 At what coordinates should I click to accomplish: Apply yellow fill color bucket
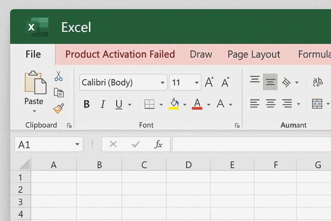tap(174, 104)
